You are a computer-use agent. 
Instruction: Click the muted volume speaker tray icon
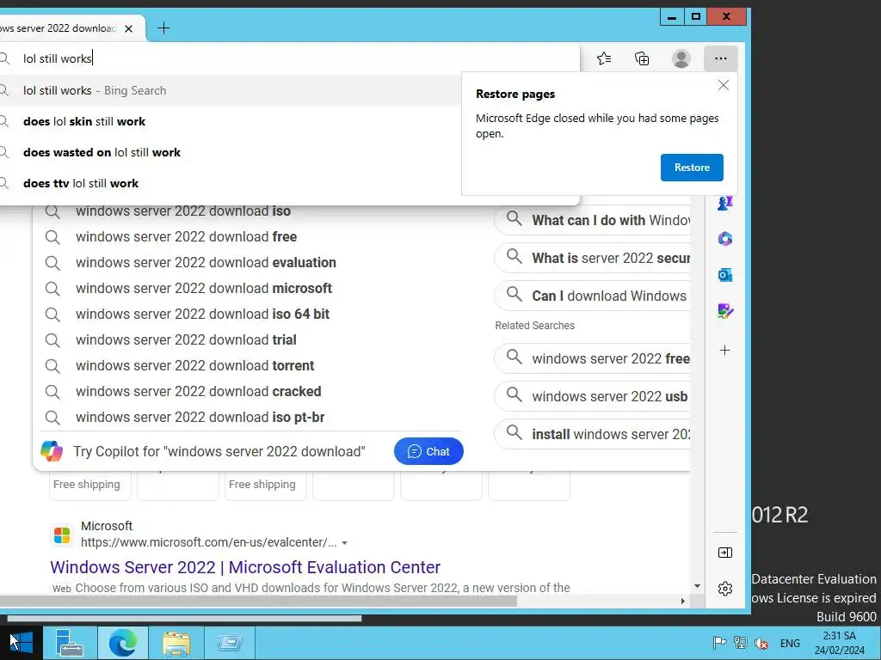point(761,643)
